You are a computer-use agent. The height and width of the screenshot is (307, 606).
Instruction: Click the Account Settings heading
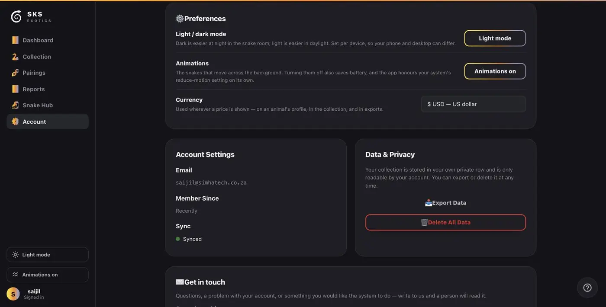click(205, 154)
